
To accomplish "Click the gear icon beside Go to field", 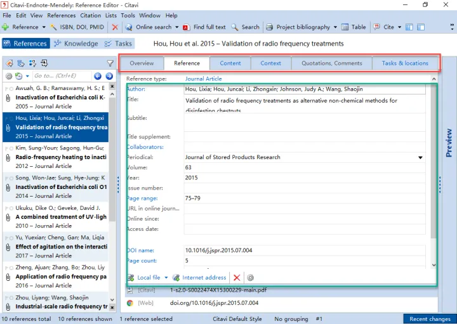I will [x=9, y=76].
